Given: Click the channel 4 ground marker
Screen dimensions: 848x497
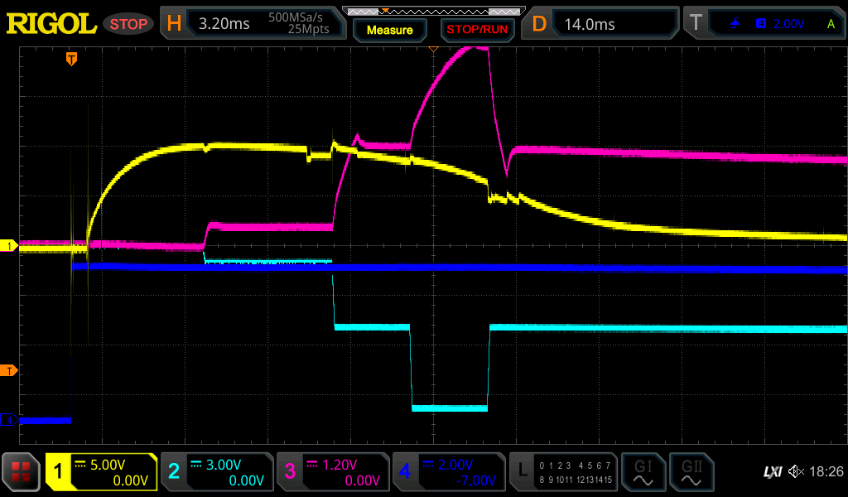Looking at the screenshot, I should [x=9, y=420].
